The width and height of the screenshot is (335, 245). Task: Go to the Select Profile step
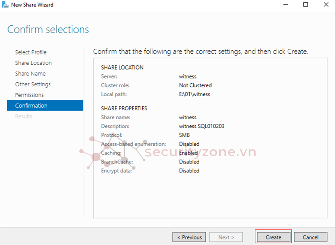(x=31, y=52)
